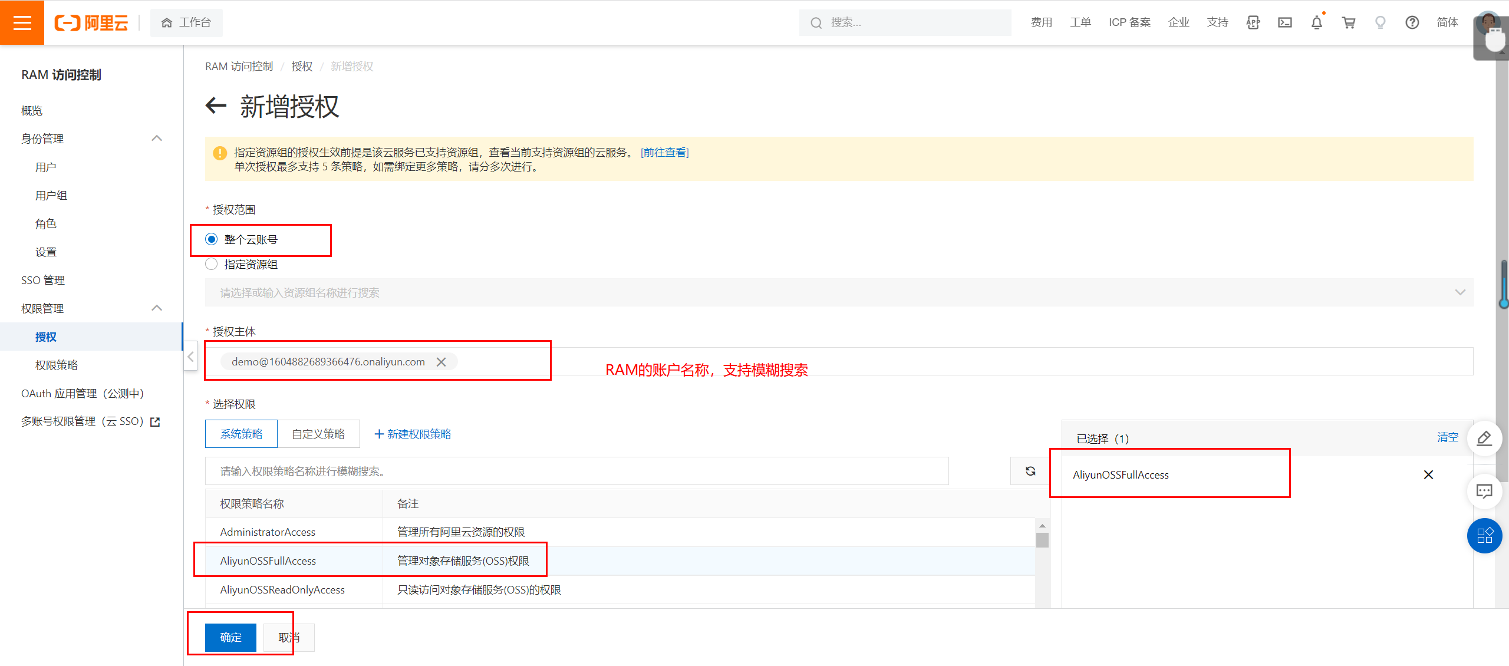Select the AdministratorAccess policy row
Viewport: 1509px width, 666px height.
click(620, 532)
